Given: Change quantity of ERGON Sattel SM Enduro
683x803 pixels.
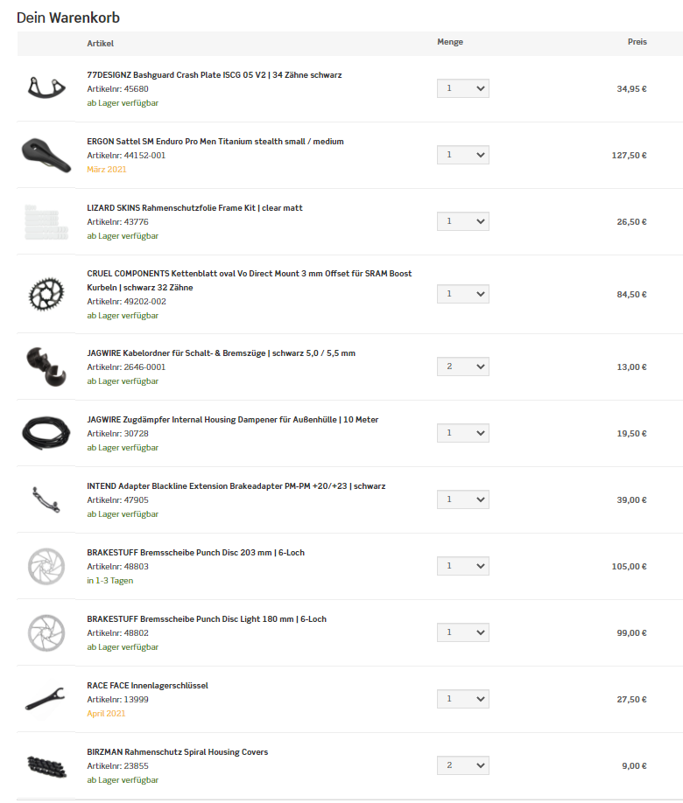Looking at the screenshot, I should [x=463, y=156].
